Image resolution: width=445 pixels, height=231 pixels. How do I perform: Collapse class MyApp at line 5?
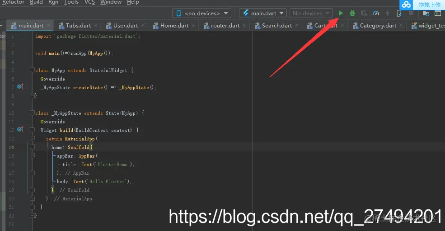point(32,70)
